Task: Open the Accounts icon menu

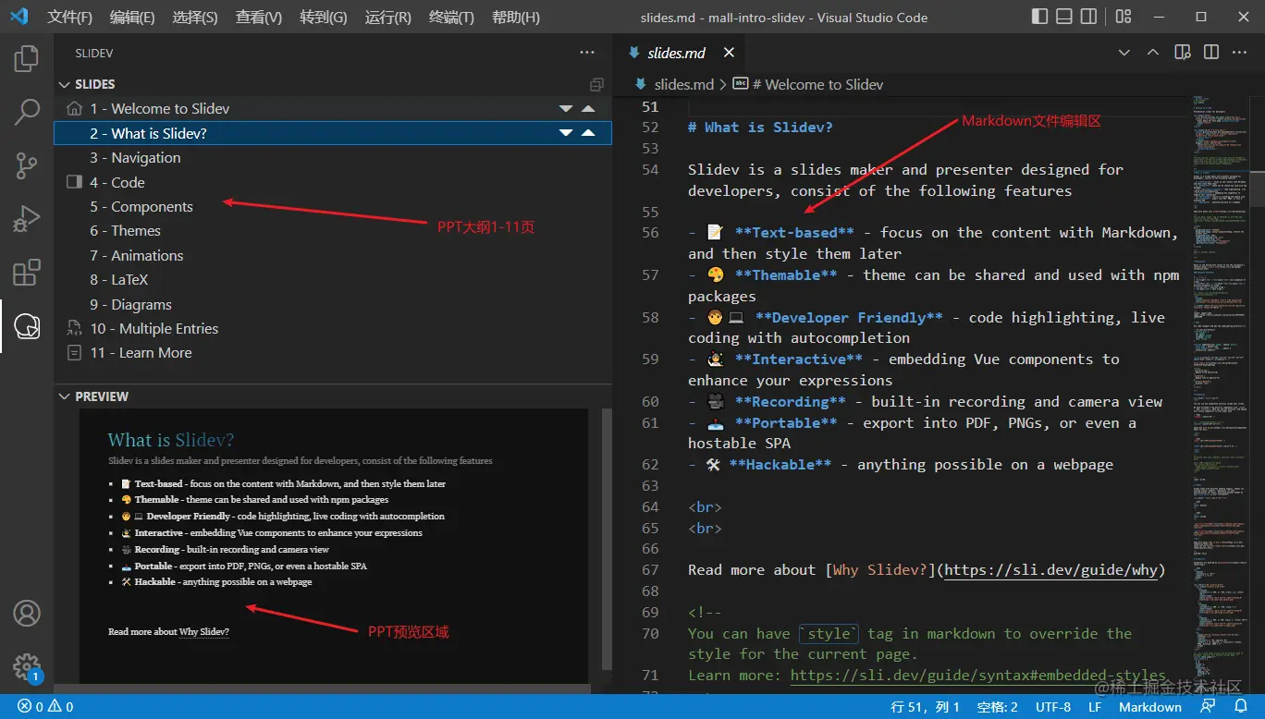Action: coord(27,613)
